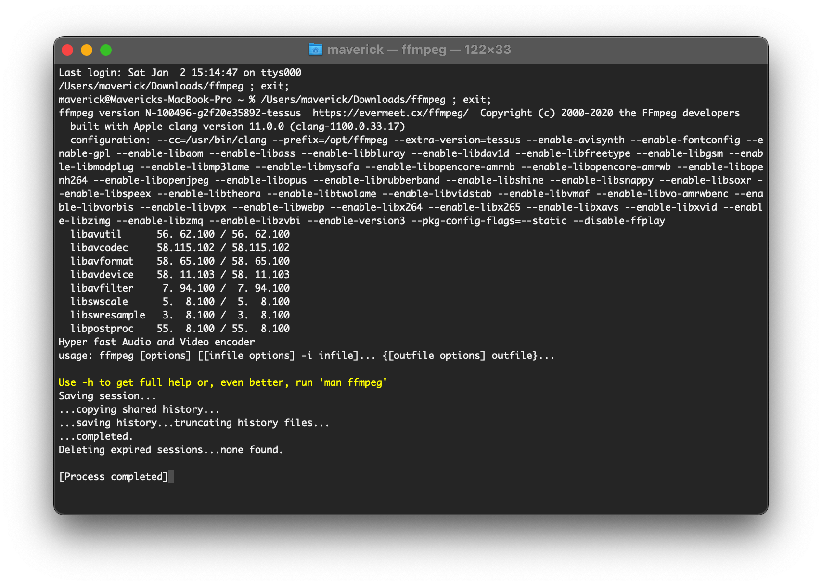Click the 'libavfilter' version row

(x=180, y=288)
